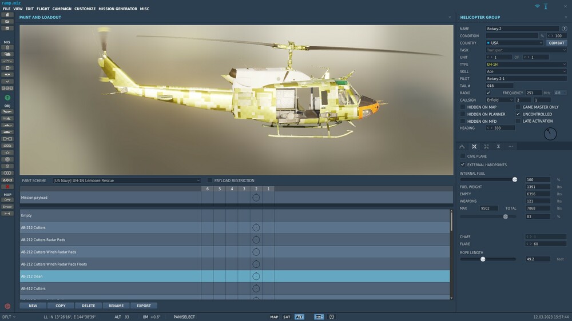Click the red X delete icon in sidebar
572x321 pixels.
[x=7, y=187]
